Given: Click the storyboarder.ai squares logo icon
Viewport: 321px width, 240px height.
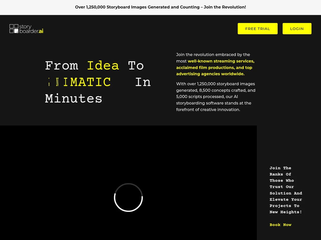Looking at the screenshot, I should pos(14,28).
